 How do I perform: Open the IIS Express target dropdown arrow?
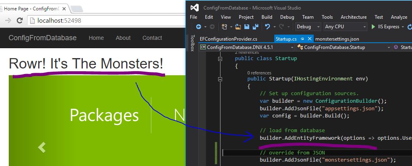click(402, 27)
